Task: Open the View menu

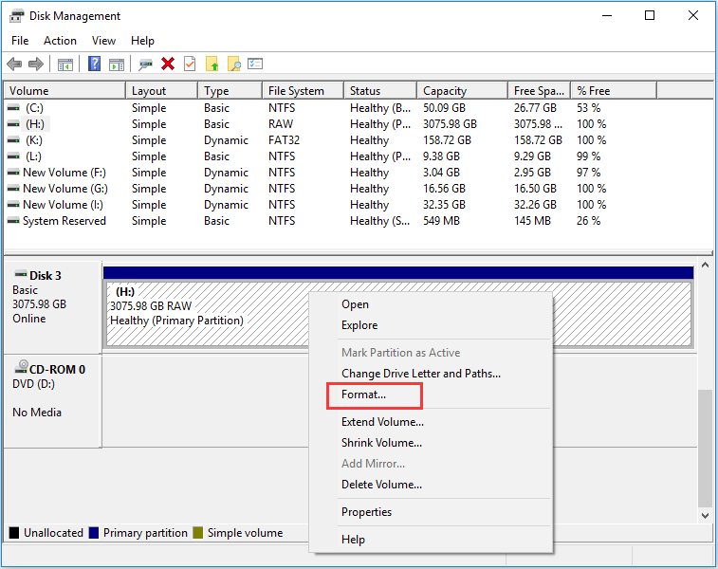Action: (x=104, y=41)
